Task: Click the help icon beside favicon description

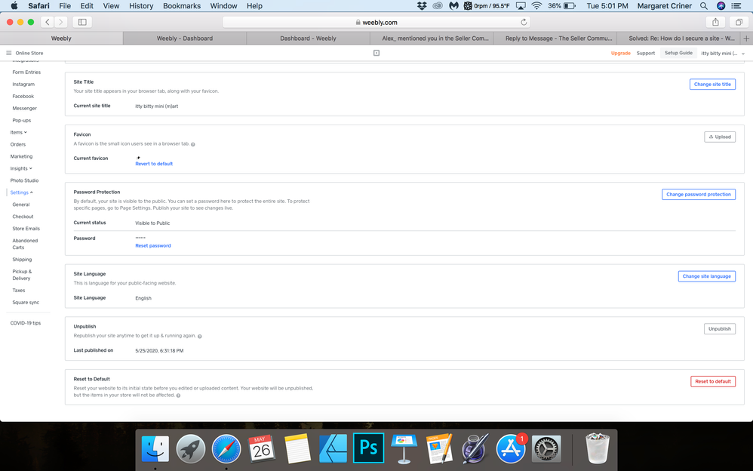Action: [x=193, y=144]
